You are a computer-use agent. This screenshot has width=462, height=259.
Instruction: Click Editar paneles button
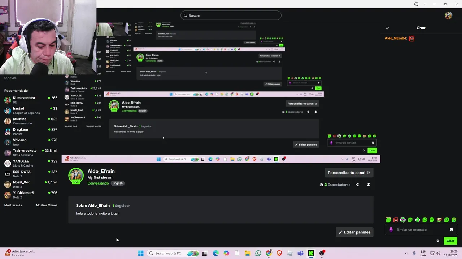(354, 232)
